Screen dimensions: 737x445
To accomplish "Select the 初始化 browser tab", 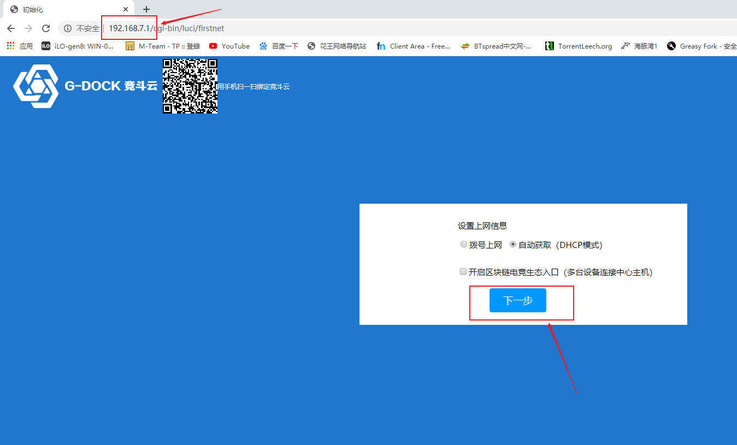I will click(68, 9).
